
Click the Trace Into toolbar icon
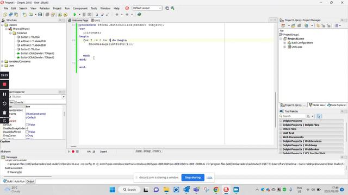(x=97, y=15)
